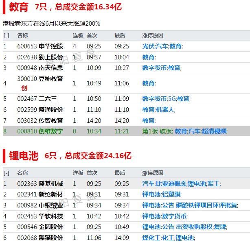
Task: Select stock 000810 创维数字
Action: [x=40, y=131]
